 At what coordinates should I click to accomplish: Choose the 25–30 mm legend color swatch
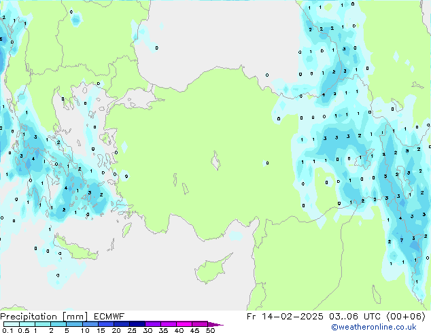tap(137, 324)
